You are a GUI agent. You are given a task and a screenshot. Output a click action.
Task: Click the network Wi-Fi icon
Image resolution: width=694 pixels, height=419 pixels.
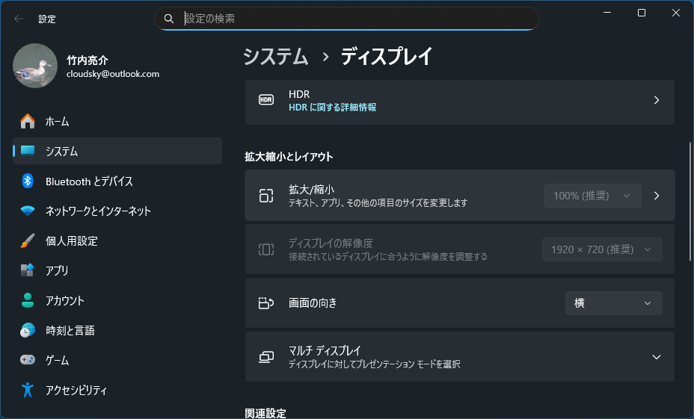point(28,211)
